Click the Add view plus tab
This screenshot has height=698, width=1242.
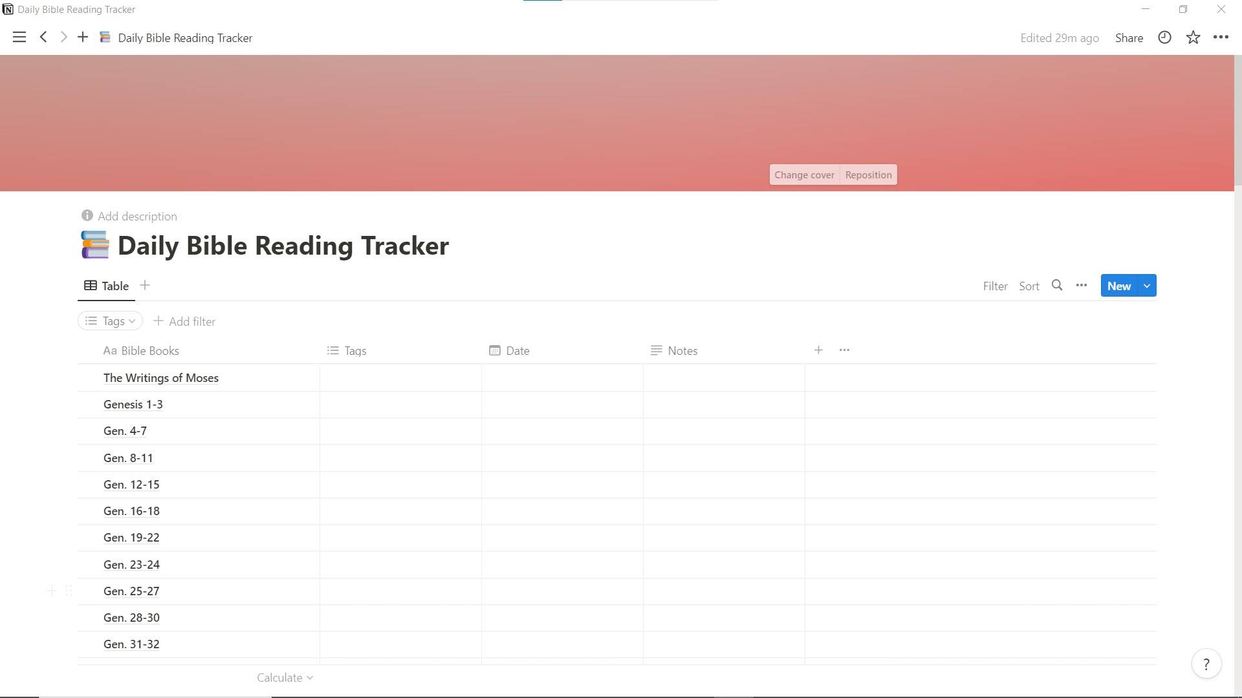(145, 286)
